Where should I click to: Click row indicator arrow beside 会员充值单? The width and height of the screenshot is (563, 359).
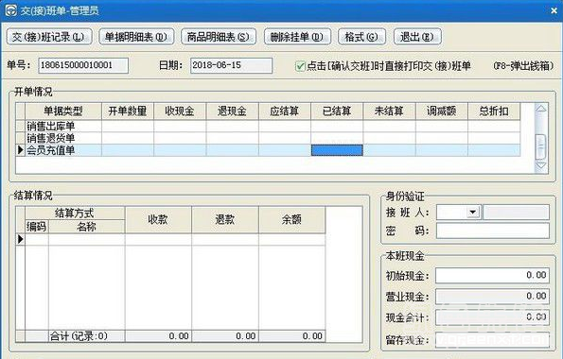pos(21,150)
